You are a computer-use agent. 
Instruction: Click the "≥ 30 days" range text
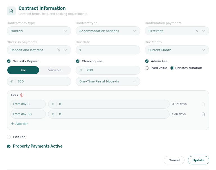[x=179, y=114]
